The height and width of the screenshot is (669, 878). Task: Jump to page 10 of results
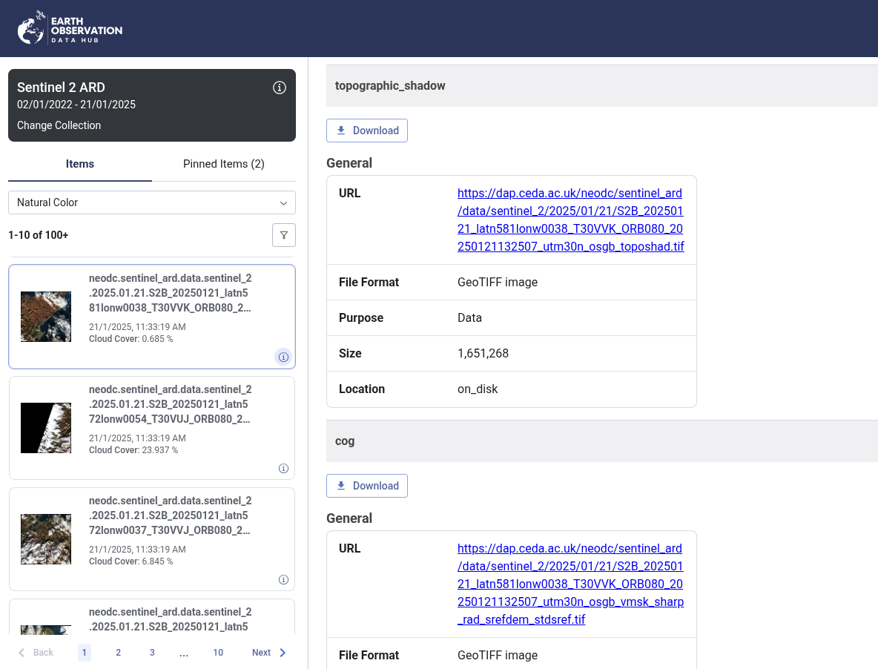coord(218,653)
